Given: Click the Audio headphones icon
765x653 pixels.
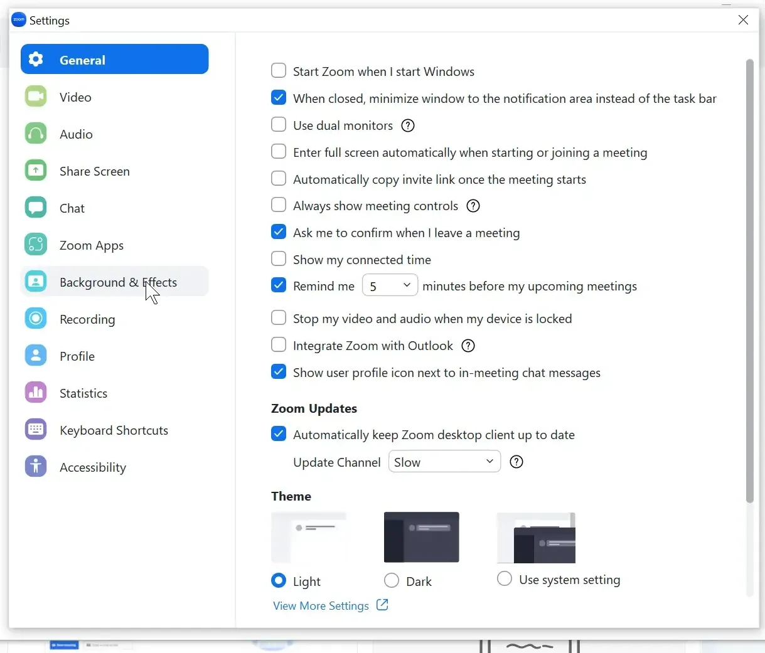Looking at the screenshot, I should [x=36, y=134].
